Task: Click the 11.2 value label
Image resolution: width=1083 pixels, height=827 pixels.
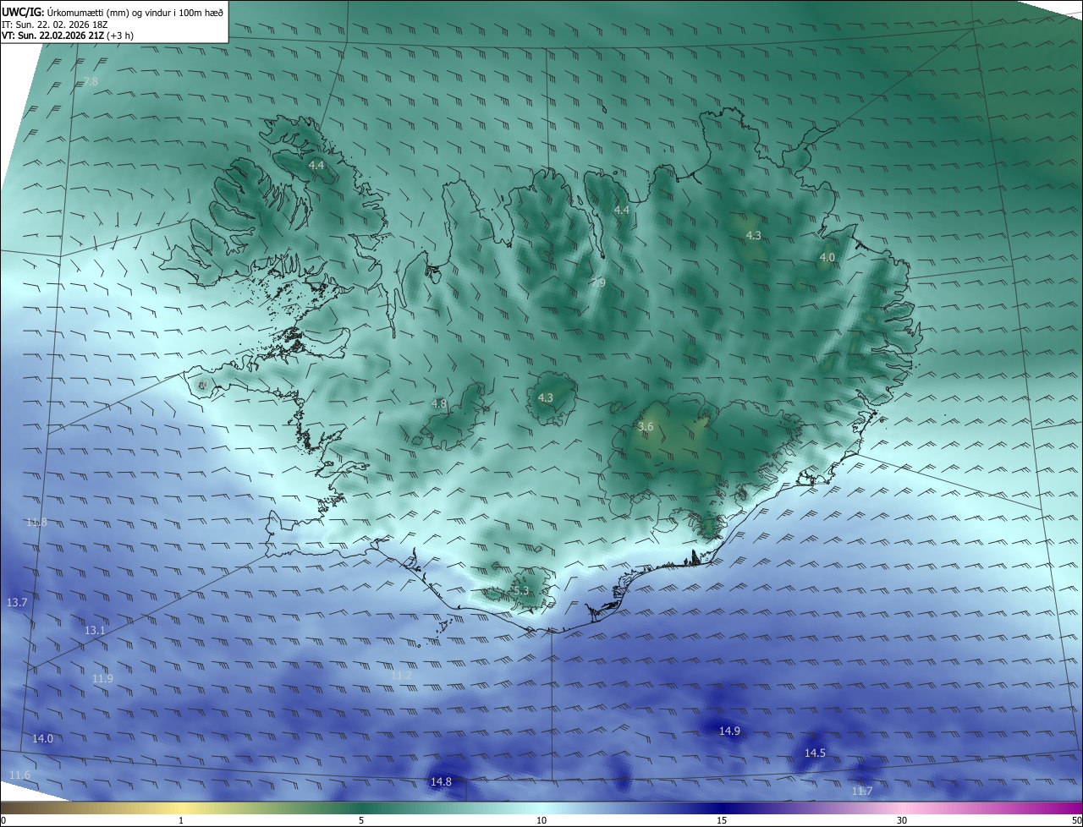Action: [x=401, y=675]
